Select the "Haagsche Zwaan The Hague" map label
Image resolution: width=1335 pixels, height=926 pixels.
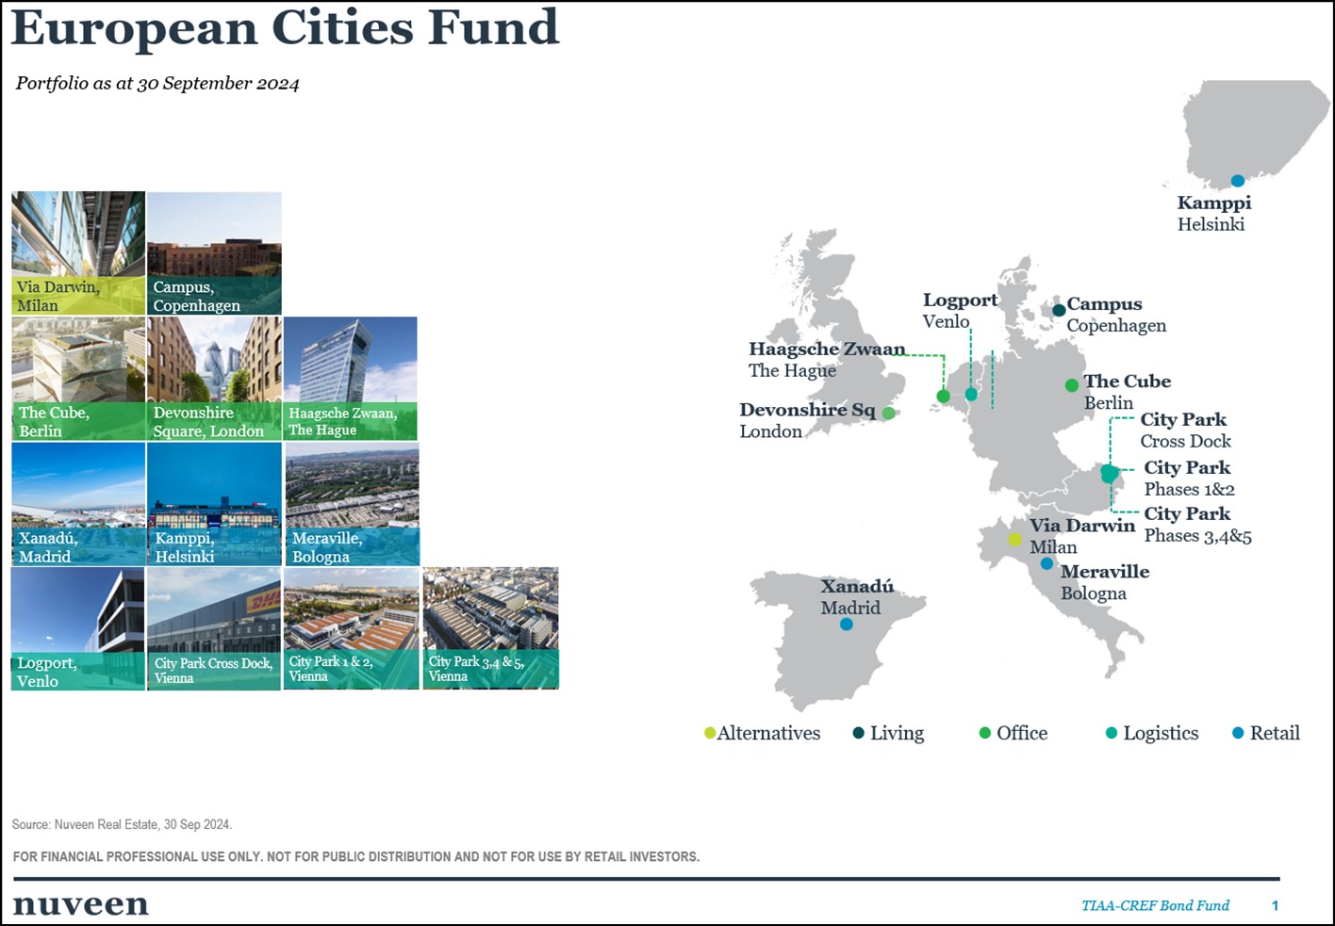coord(827,359)
